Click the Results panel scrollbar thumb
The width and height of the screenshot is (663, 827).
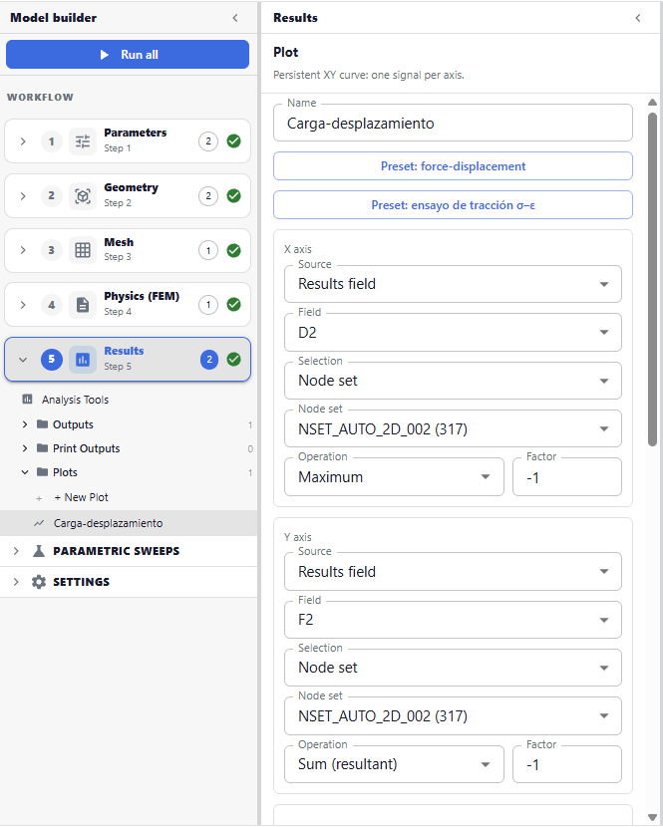[x=652, y=280]
